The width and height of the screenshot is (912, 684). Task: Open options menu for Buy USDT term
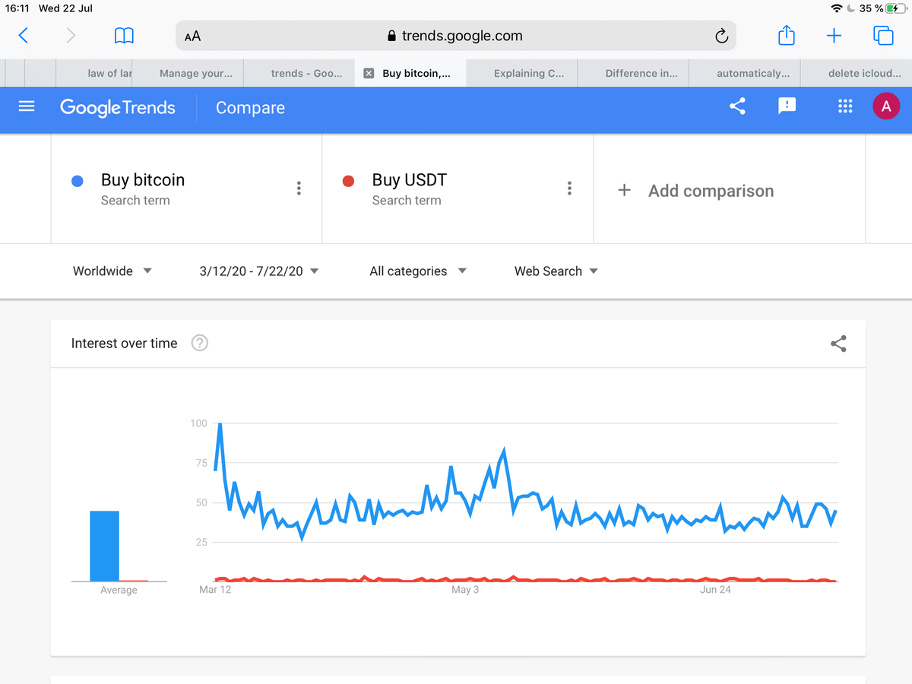[x=569, y=188]
